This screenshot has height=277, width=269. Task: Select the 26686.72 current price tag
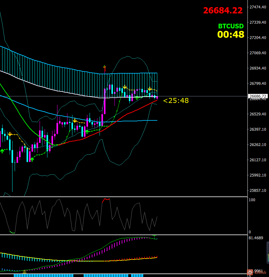[x=258, y=96]
